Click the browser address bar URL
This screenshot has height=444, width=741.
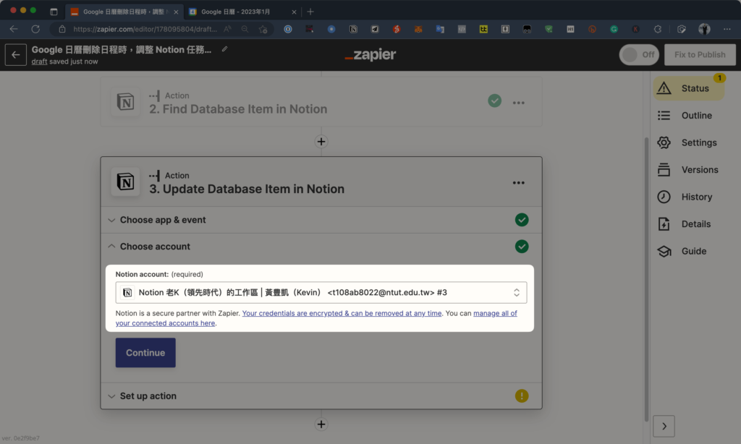click(145, 29)
